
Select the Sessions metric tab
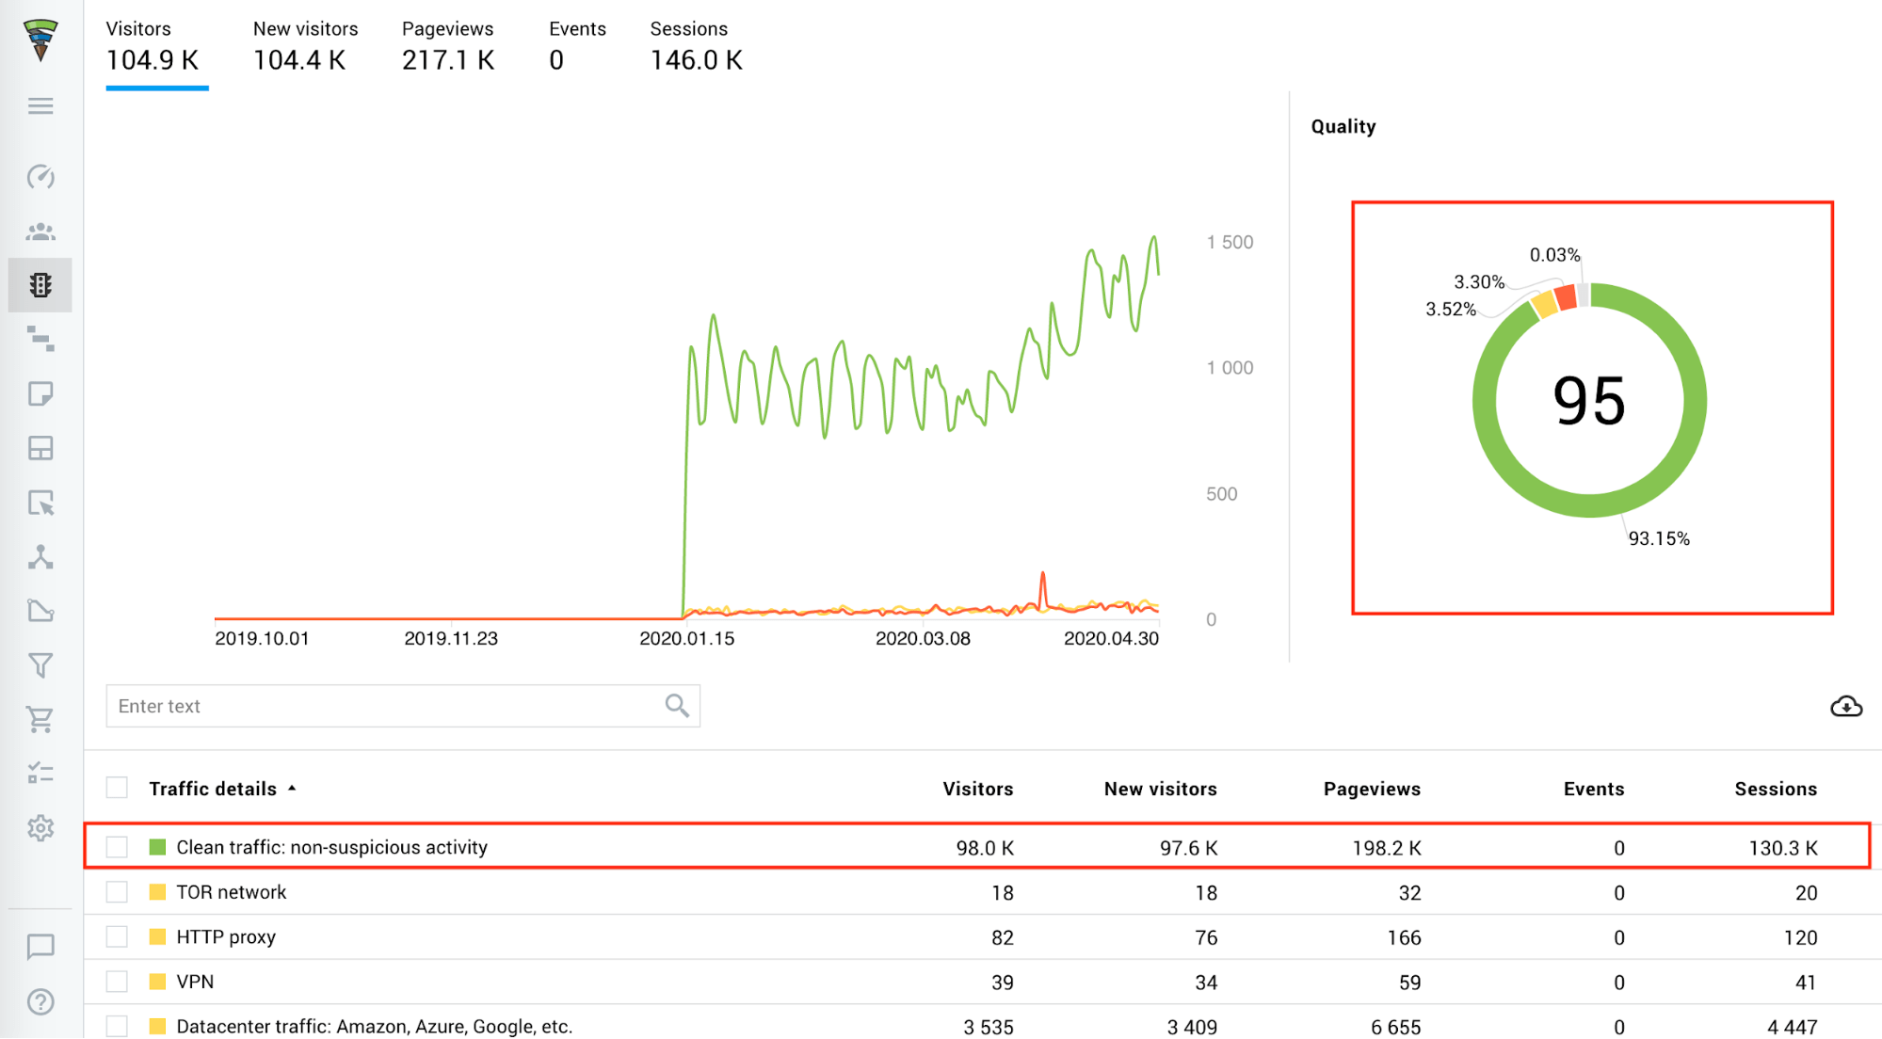pyautogui.click(x=696, y=45)
